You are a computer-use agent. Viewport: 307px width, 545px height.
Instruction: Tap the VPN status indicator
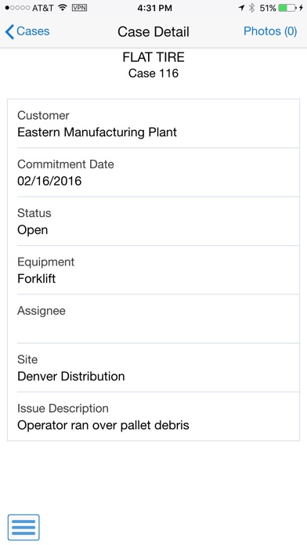[79, 8]
